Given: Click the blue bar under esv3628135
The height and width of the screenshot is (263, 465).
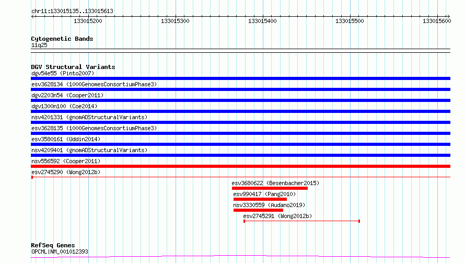Looking at the screenshot, I should point(240,133).
